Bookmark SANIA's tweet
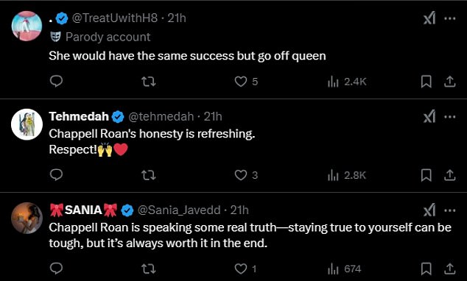Viewport: 467px width, 281px height. coord(426,268)
